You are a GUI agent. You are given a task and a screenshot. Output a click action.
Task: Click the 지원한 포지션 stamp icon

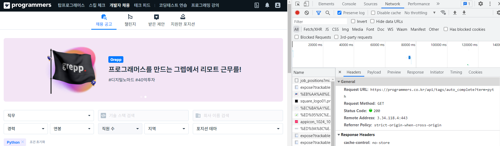click(183, 17)
